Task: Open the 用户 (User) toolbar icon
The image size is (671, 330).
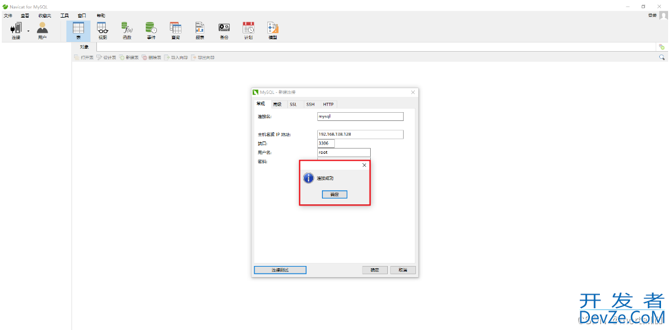Action: coord(42,31)
